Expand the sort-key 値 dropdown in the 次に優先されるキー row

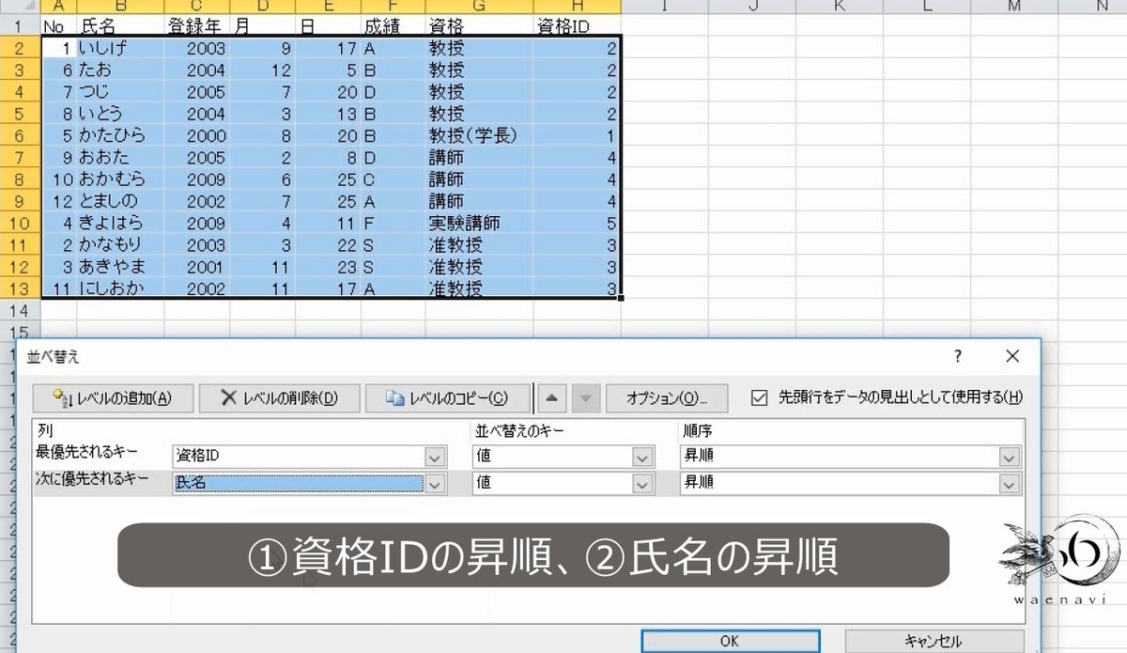pyautogui.click(x=642, y=484)
